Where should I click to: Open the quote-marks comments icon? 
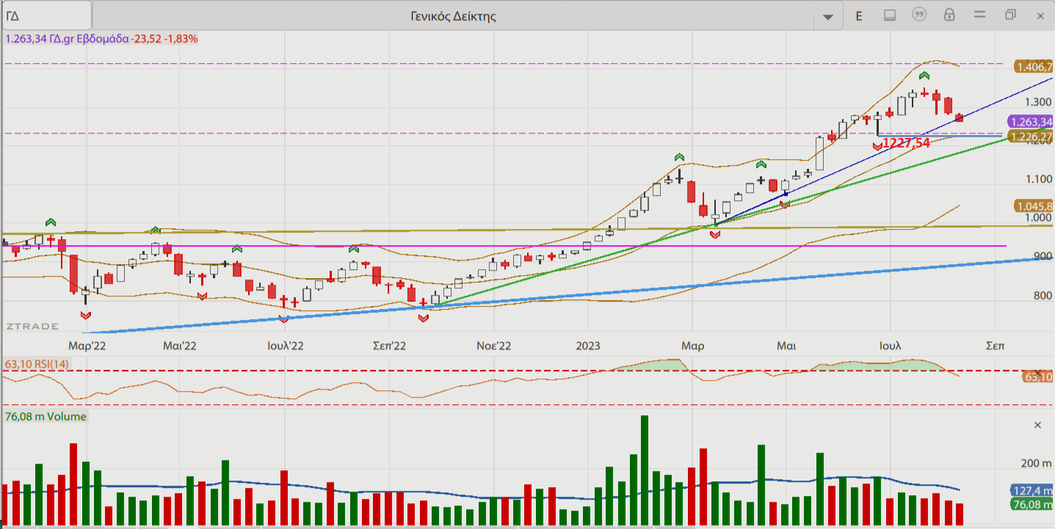919,15
